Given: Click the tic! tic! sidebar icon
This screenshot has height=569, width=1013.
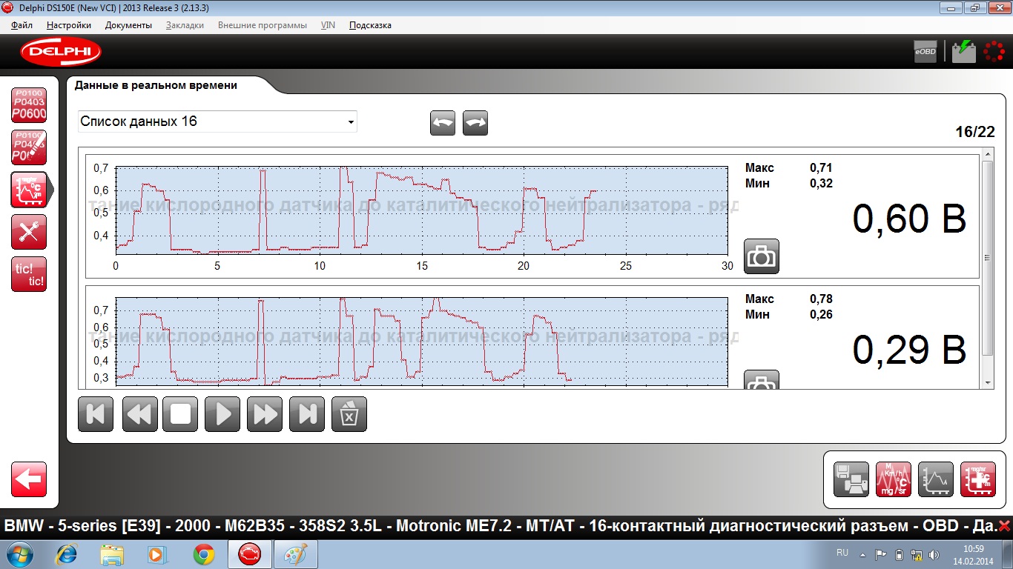Looking at the screenshot, I should pyautogui.click(x=29, y=274).
